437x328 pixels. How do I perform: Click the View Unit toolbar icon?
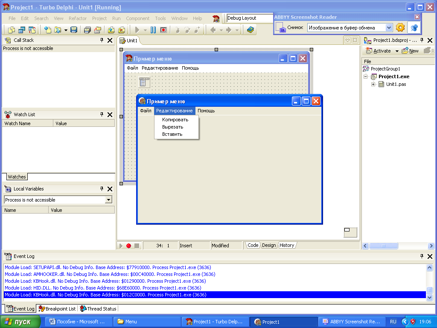point(12,29)
